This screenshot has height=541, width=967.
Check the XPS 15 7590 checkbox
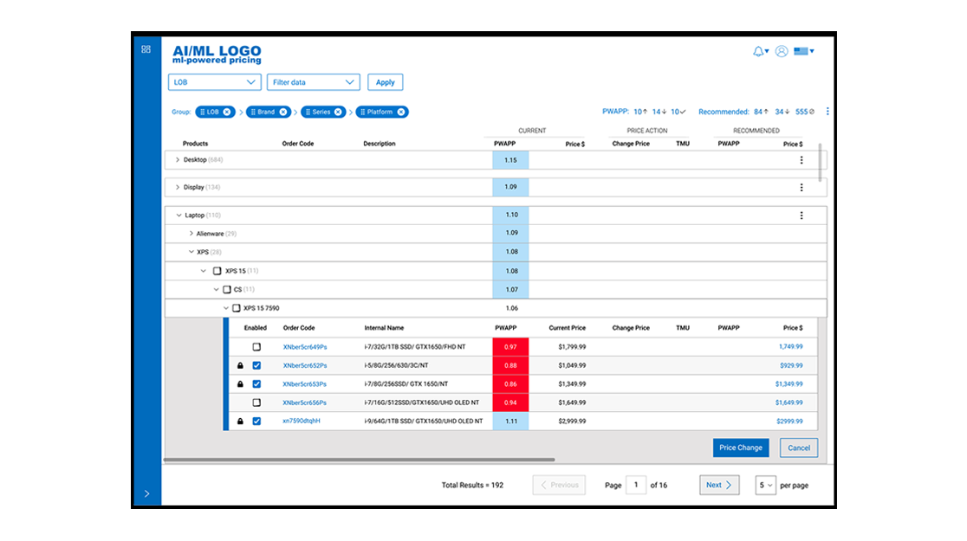tap(237, 308)
